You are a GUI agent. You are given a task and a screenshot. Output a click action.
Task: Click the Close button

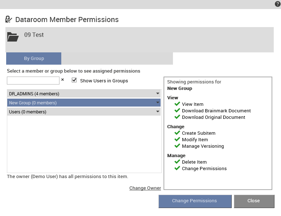click(x=254, y=201)
